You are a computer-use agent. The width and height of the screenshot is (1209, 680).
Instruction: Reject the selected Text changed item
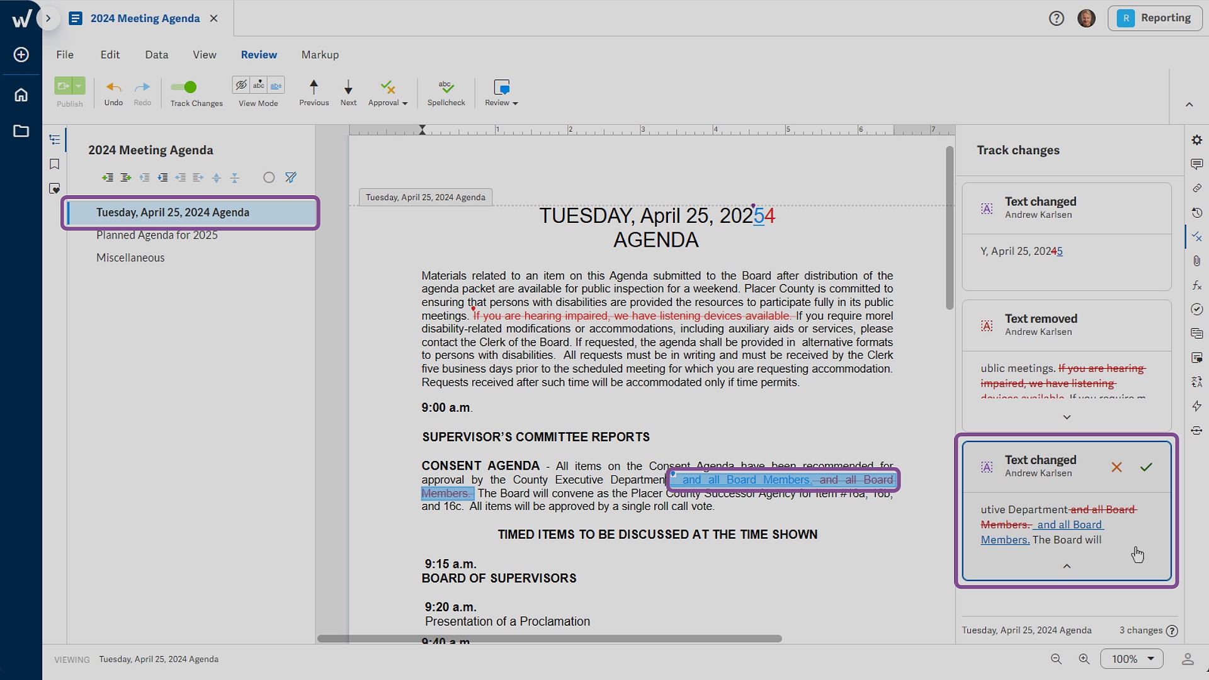click(x=1116, y=467)
